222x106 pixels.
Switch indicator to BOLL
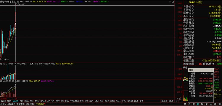pyautogui.click(x=118, y=101)
